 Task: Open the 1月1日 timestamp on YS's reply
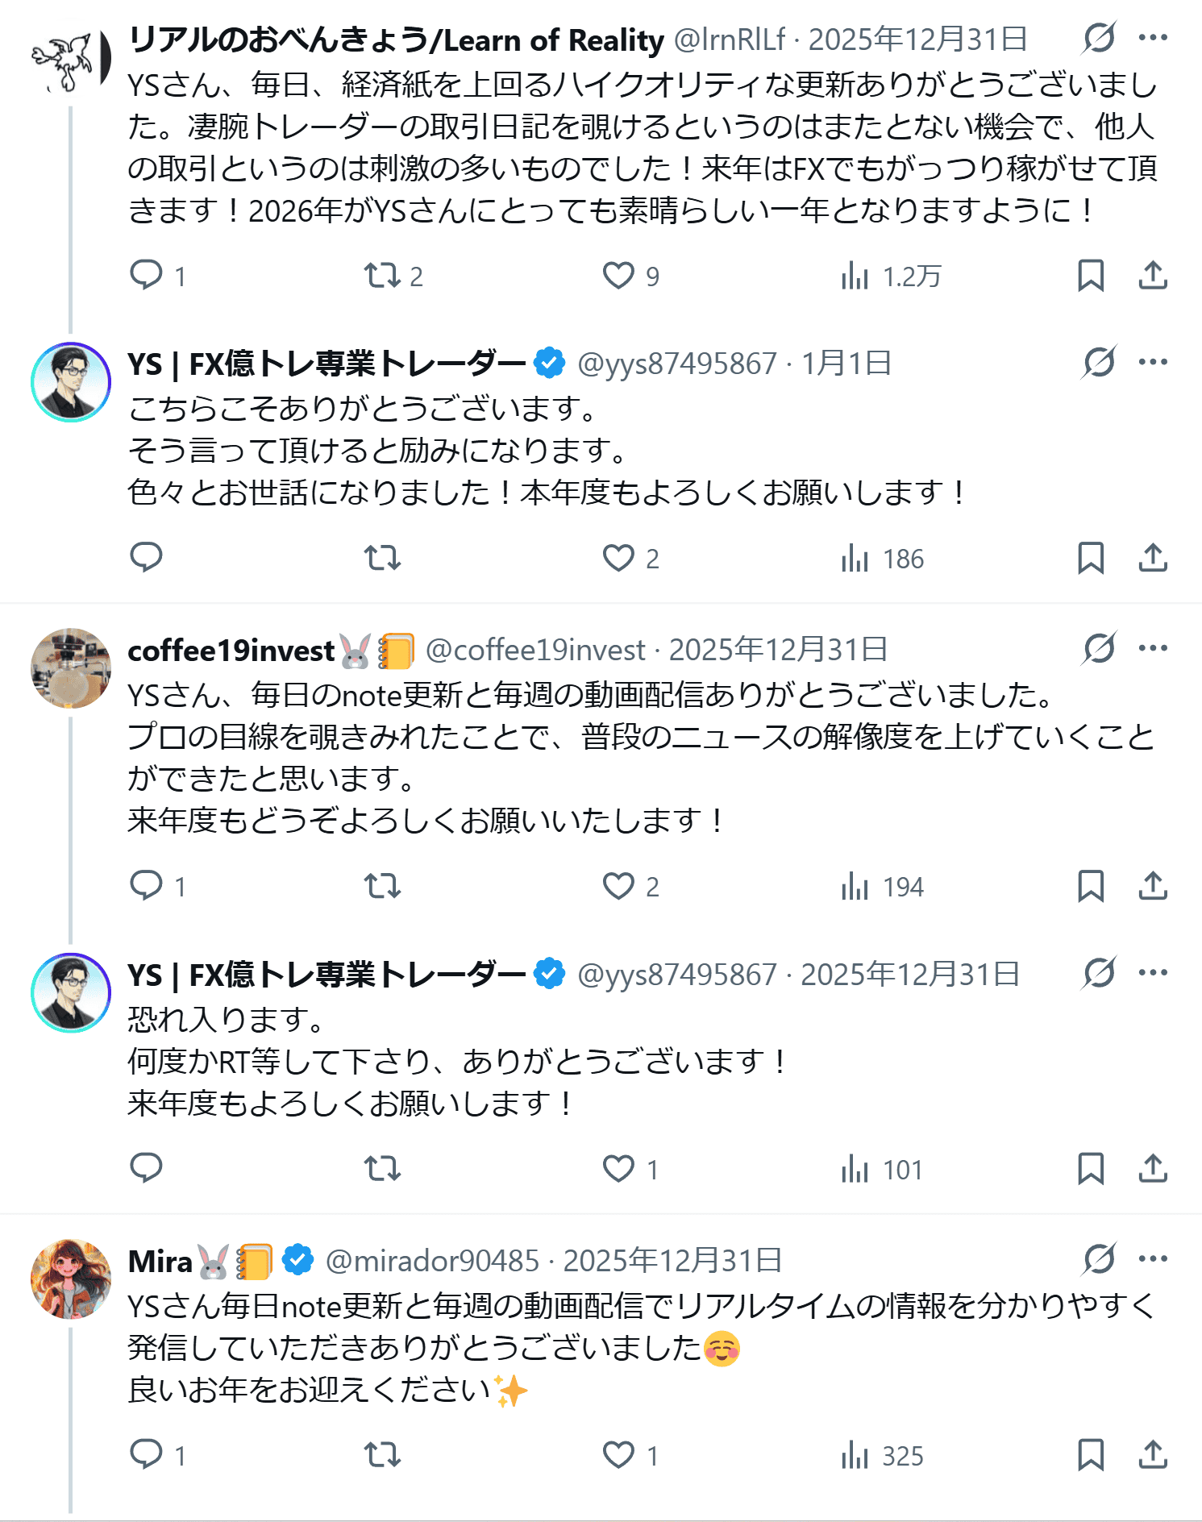pos(846,364)
